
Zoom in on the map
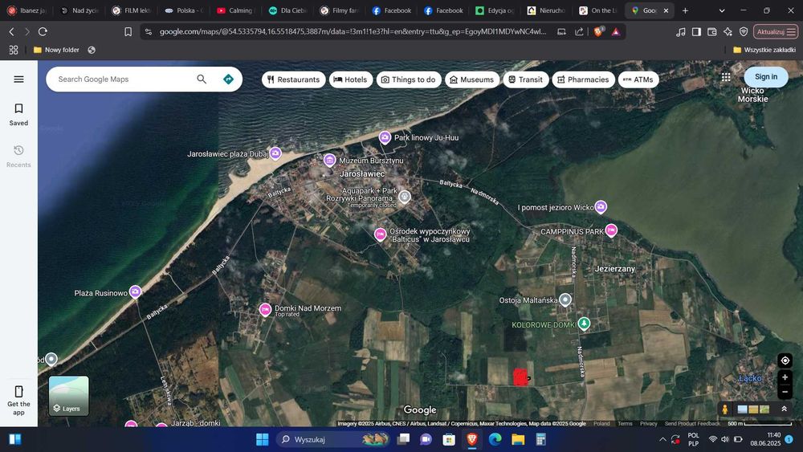pos(785,377)
